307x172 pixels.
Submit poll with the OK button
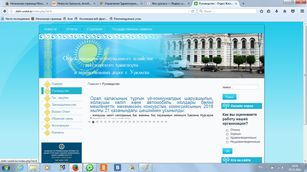(x=227, y=151)
